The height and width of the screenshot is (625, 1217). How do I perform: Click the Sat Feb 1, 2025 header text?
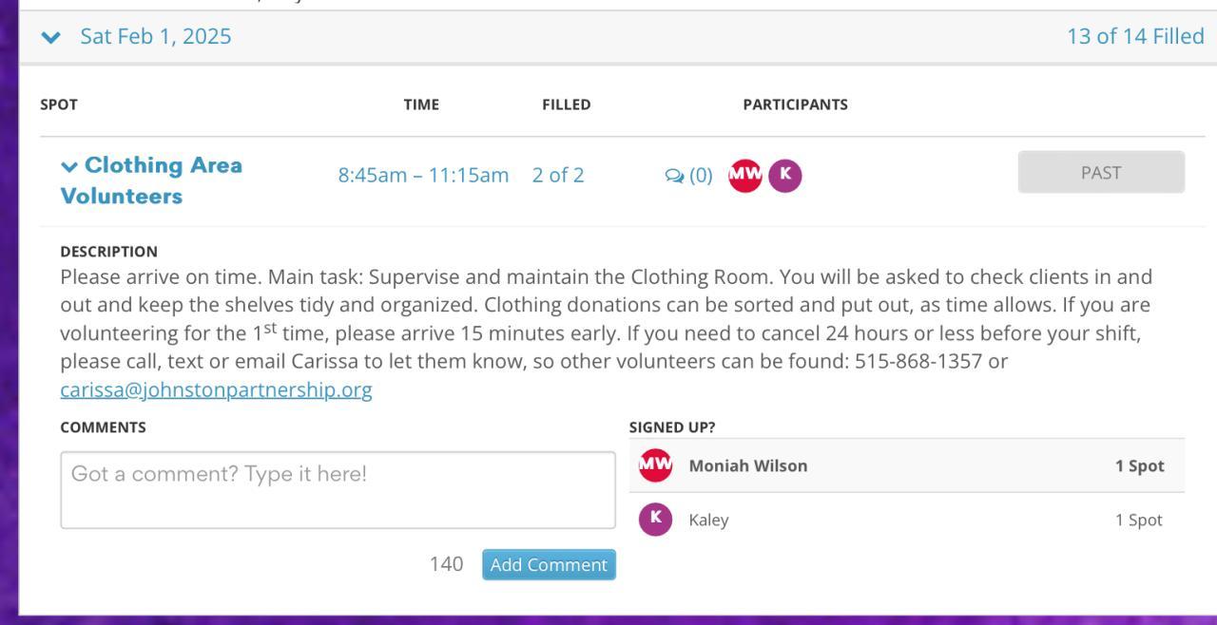pos(156,37)
